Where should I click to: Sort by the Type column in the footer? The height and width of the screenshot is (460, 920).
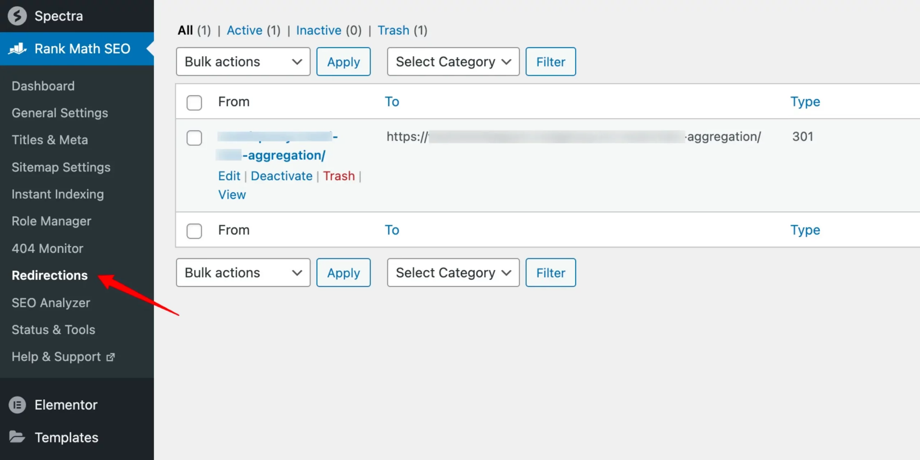click(x=805, y=230)
